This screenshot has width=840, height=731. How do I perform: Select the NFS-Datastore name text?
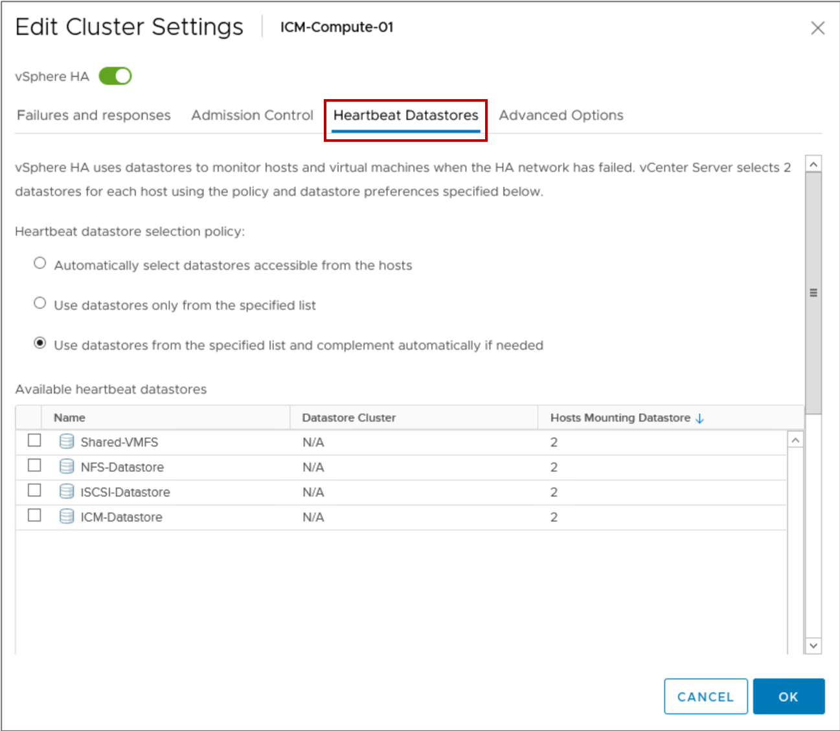point(122,467)
